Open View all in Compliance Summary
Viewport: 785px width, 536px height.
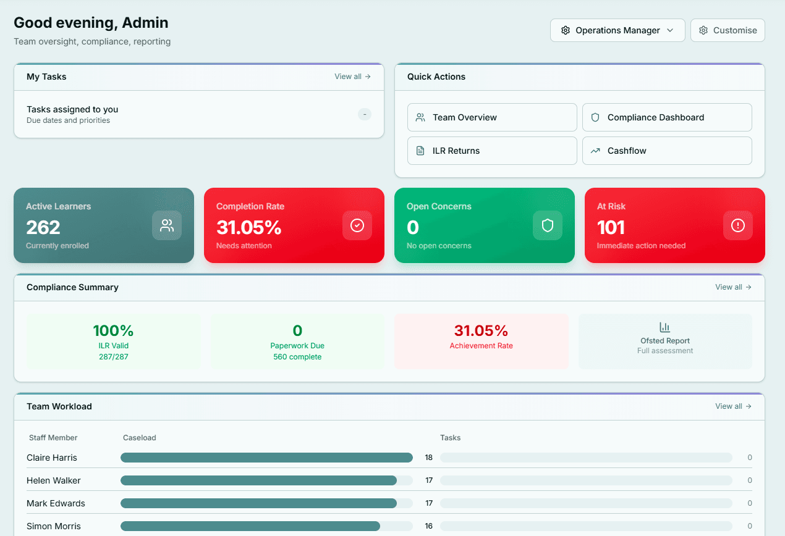[733, 287]
